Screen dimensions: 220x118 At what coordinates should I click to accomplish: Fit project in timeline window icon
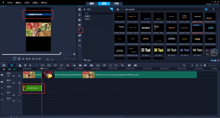click(201, 65)
